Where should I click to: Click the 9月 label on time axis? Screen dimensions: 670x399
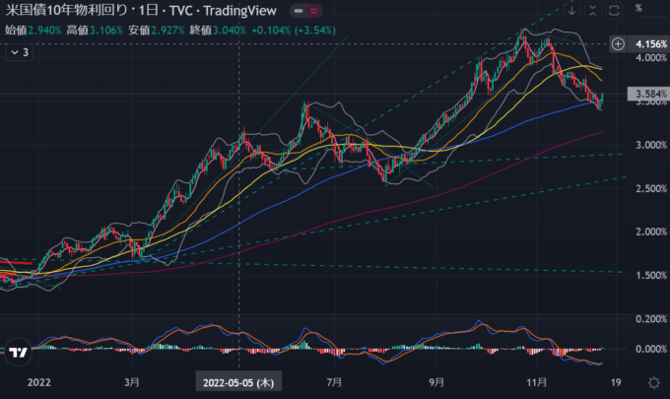435,381
